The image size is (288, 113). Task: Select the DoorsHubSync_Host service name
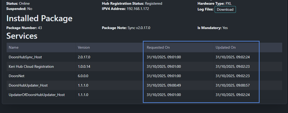pos(25,57)
